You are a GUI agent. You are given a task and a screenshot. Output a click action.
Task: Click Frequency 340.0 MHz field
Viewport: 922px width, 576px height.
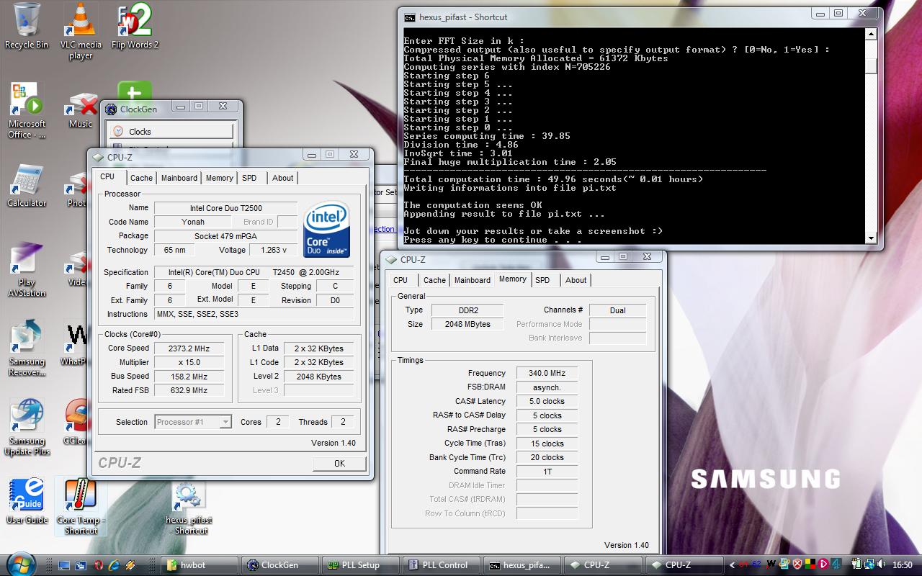[547, 373]
